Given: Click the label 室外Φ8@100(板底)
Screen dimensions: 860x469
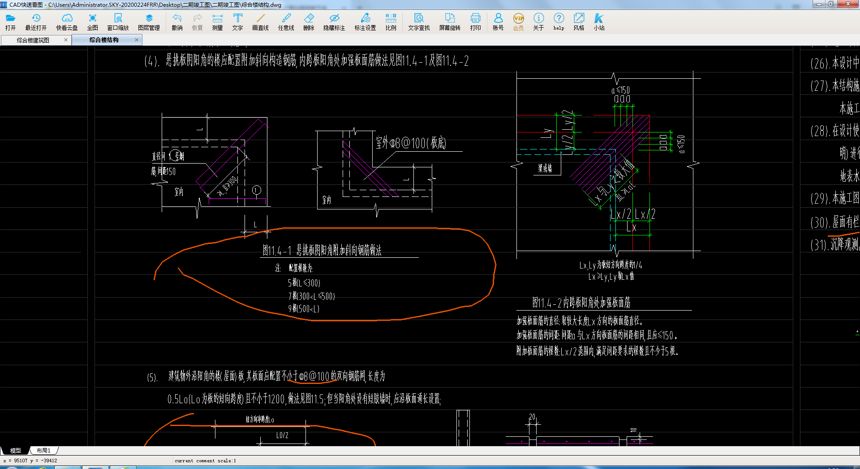Looking at the screenshot, I should coord(411,143).
